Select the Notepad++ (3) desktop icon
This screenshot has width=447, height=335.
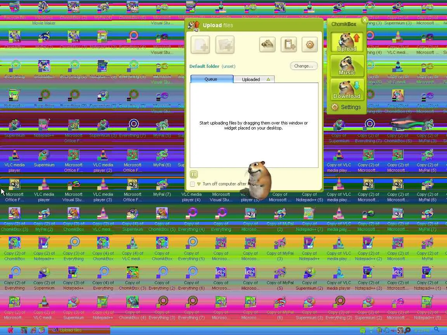[103, 70]
